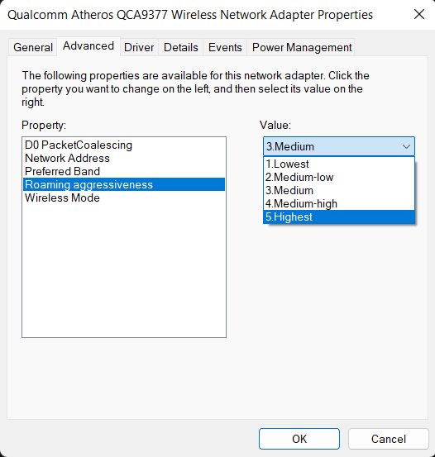The width and height of the screenshot is (435, 457).
Task: Select 5.Highest roaming value
Action: coord(339,217)
